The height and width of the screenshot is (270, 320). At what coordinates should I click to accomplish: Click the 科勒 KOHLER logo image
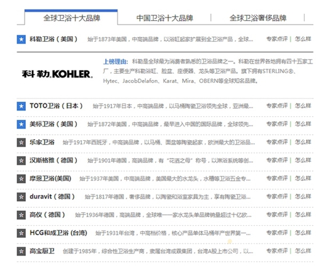[x=57, y=74]
